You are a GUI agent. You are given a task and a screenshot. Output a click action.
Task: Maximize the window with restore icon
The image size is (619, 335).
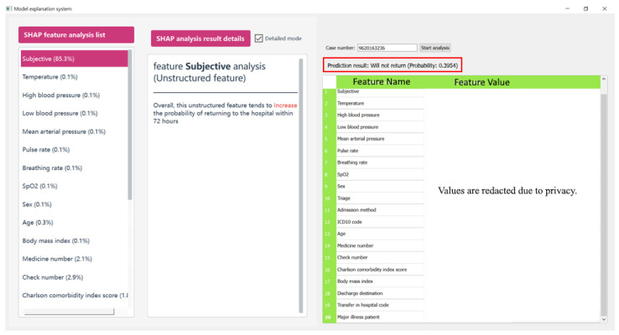pos(585,8)
